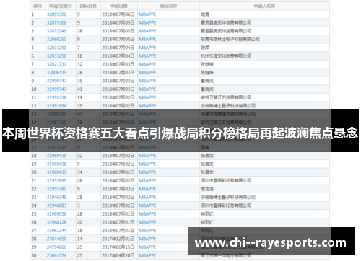Select class value 20 in row 26
This screenshot has height=261, width=361.
(x=79, y=222)
